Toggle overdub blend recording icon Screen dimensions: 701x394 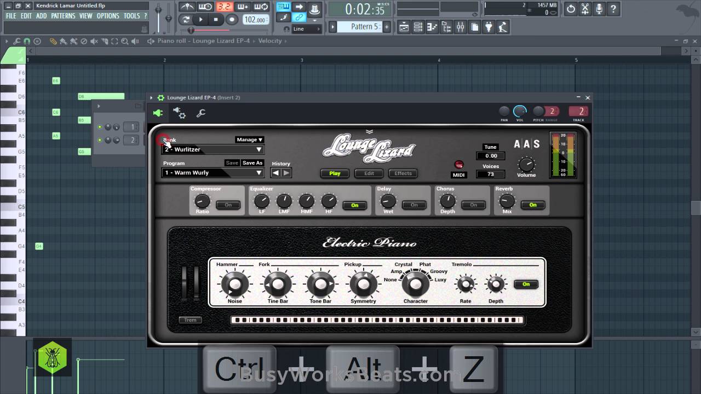pos(243,7)
